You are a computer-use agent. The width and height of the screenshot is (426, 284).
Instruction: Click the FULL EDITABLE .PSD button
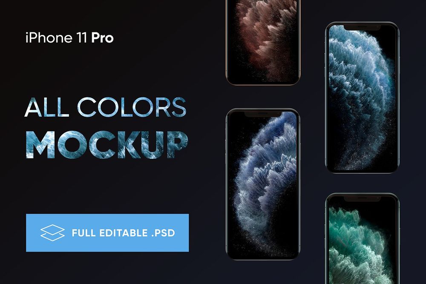107,232
